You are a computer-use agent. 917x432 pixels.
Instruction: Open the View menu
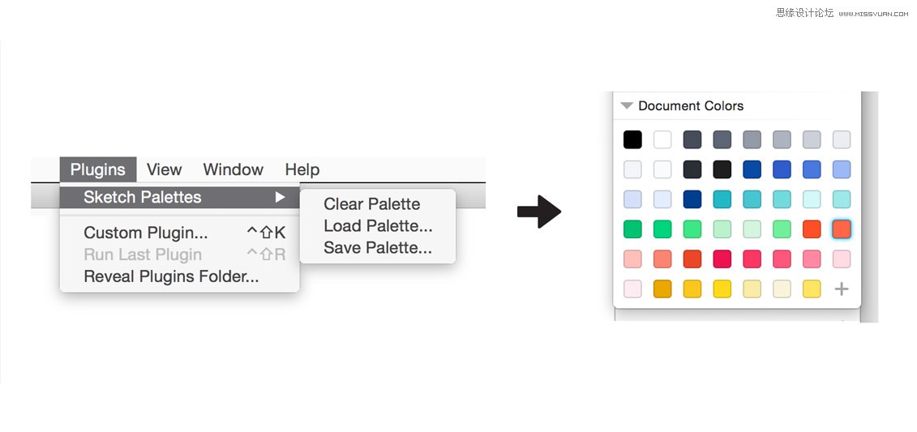pyautogui.click(x=164, y=169)
